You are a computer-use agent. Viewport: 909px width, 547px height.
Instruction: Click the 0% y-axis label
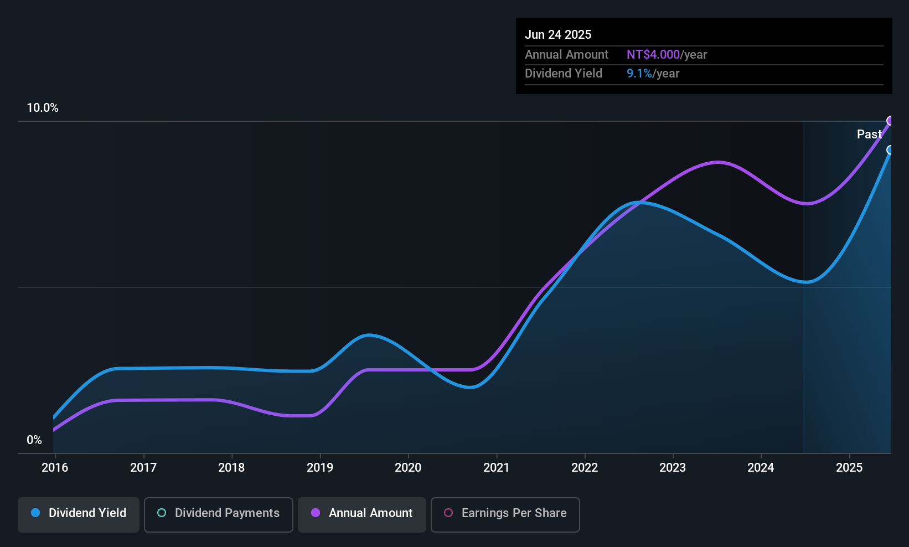click(x=34, y=440)
